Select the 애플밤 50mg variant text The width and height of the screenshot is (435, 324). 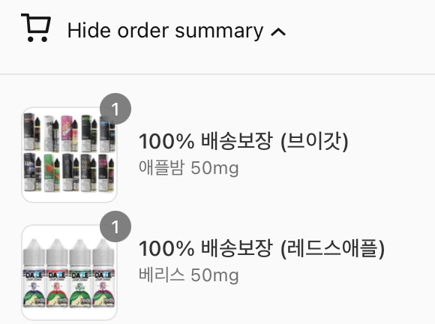point(189,168)
